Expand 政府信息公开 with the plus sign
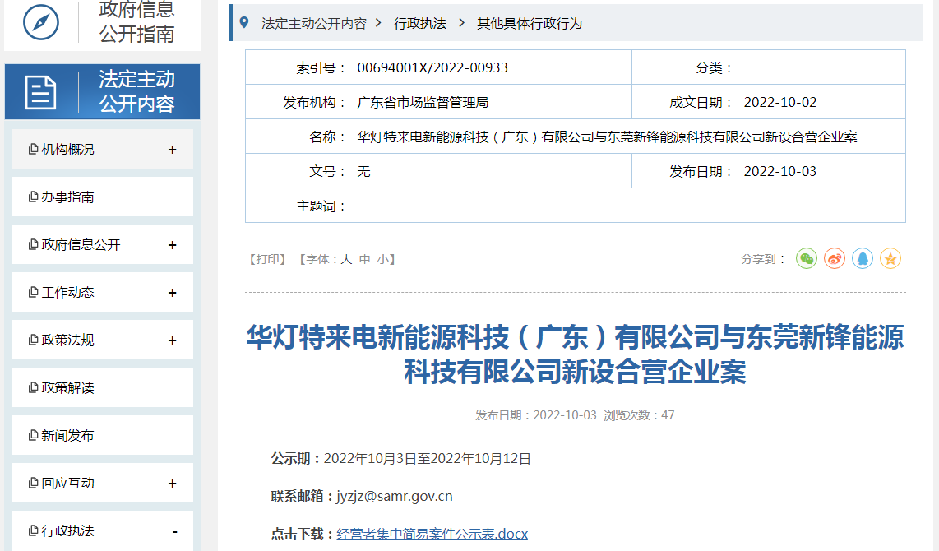 click(173, 245)
